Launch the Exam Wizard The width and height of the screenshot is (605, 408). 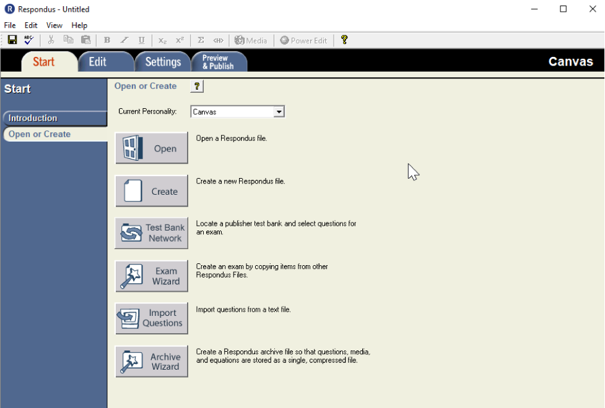tap(152, 276)
